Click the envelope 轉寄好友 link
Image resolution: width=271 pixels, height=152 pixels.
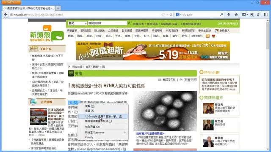(167, 80)
